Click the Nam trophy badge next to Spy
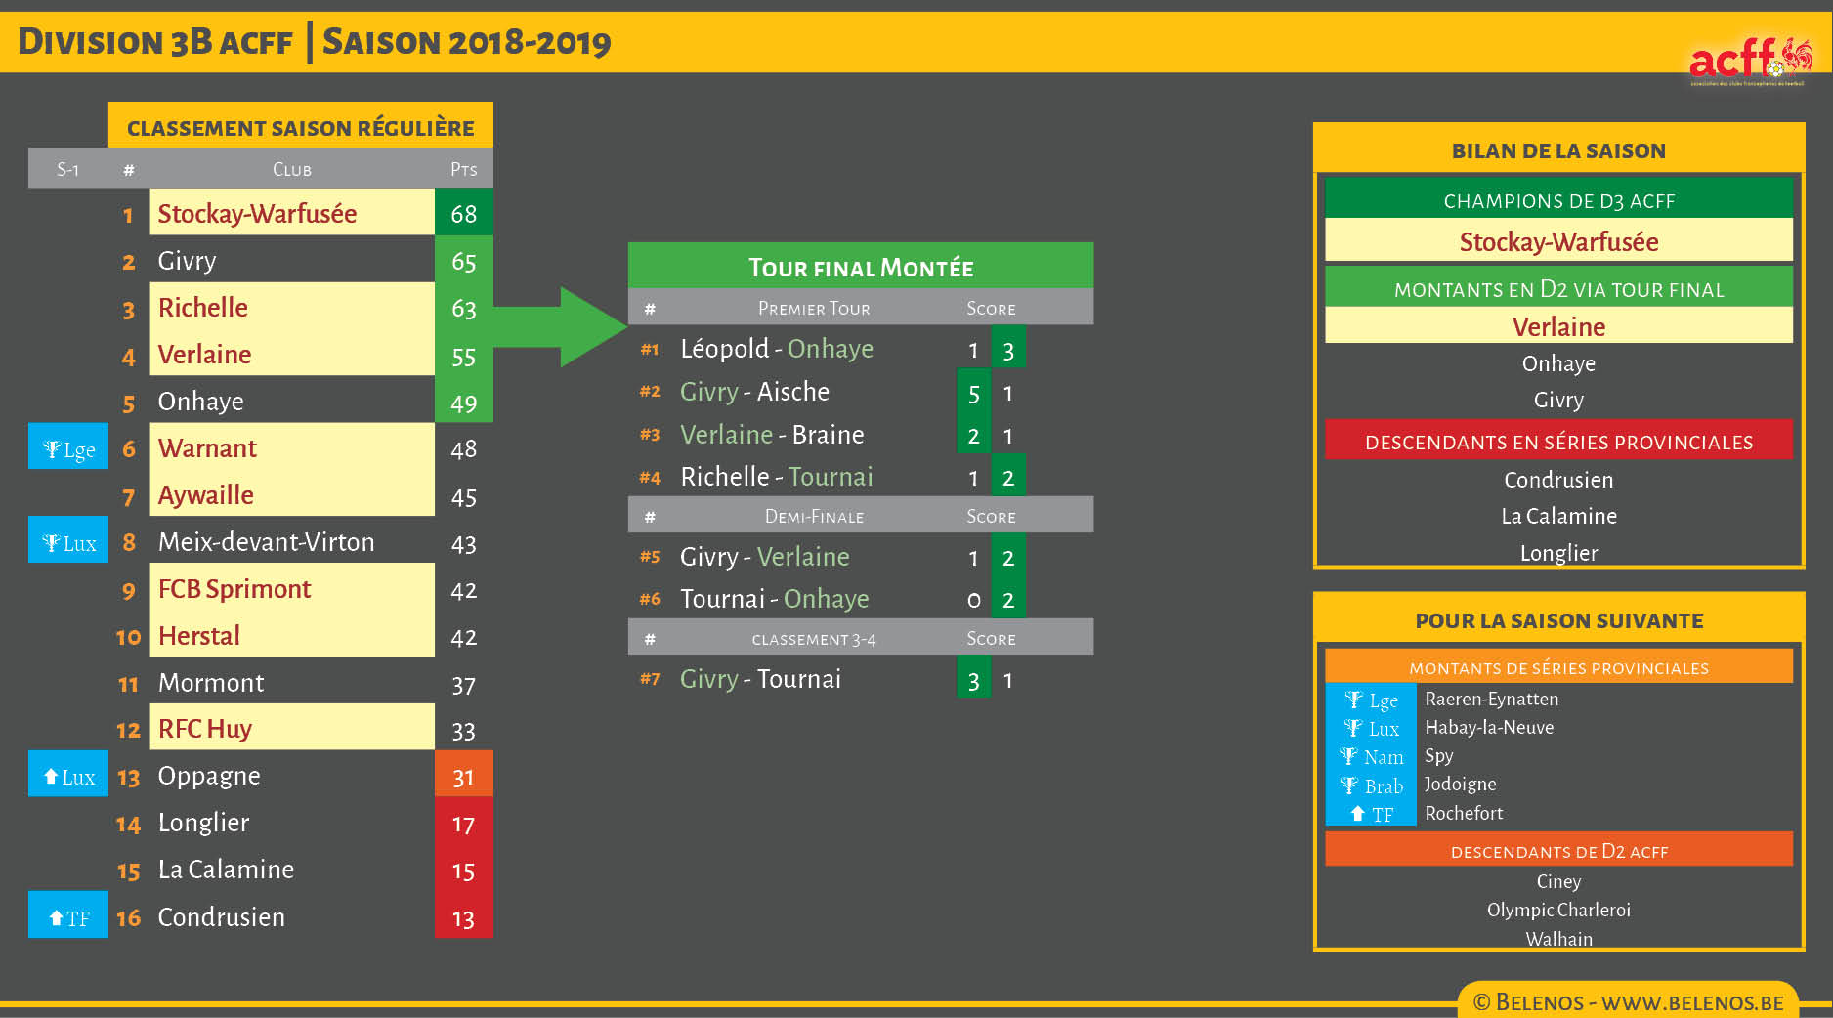The width and height of the screenshot is (1833, 1018). pos(1371,756)
